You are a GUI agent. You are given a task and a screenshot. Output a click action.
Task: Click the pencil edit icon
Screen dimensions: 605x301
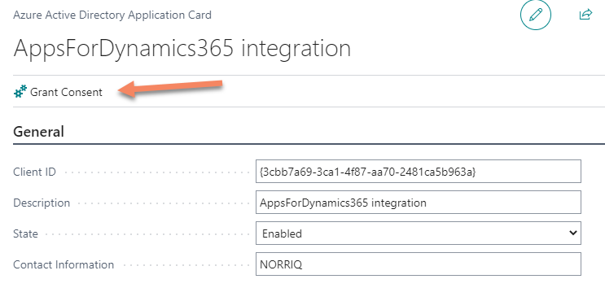pos(536,15)
